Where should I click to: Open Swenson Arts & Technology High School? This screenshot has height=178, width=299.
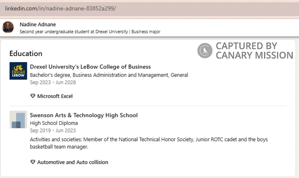pos(84,115)
